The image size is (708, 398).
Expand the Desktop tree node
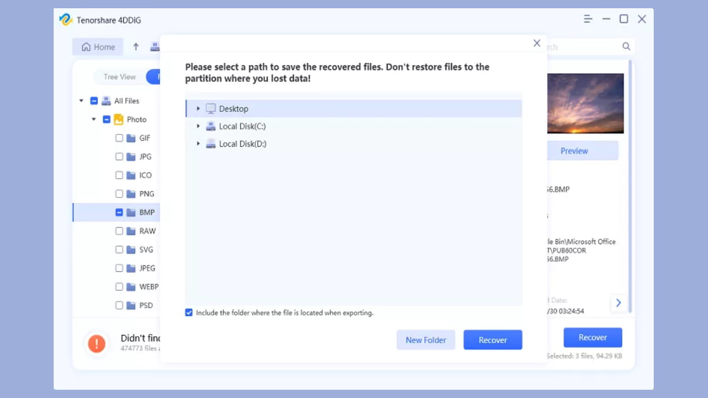click(x=198, y=108)
